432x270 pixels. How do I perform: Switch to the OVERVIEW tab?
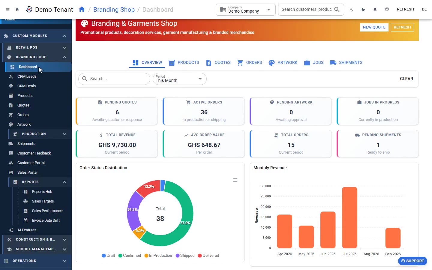pyautogui.click(x=147, y=62)
